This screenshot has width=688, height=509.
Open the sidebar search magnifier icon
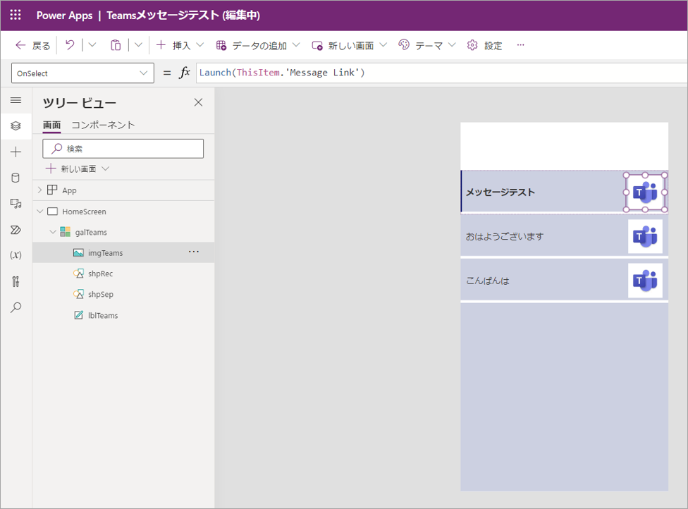coord(16,307)
